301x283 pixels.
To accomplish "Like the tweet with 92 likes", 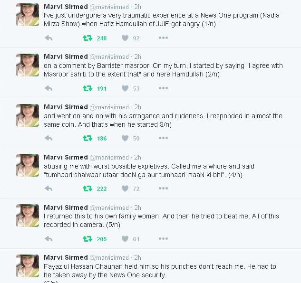I will [x=125, y=38].
